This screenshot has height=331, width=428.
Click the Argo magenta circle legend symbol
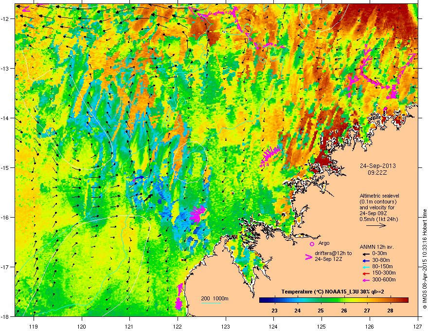pyautogui.click(x=312, y=244)
